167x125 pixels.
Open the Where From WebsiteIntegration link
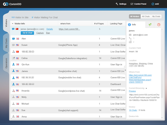pyautogui.click(x=140, y=79)
